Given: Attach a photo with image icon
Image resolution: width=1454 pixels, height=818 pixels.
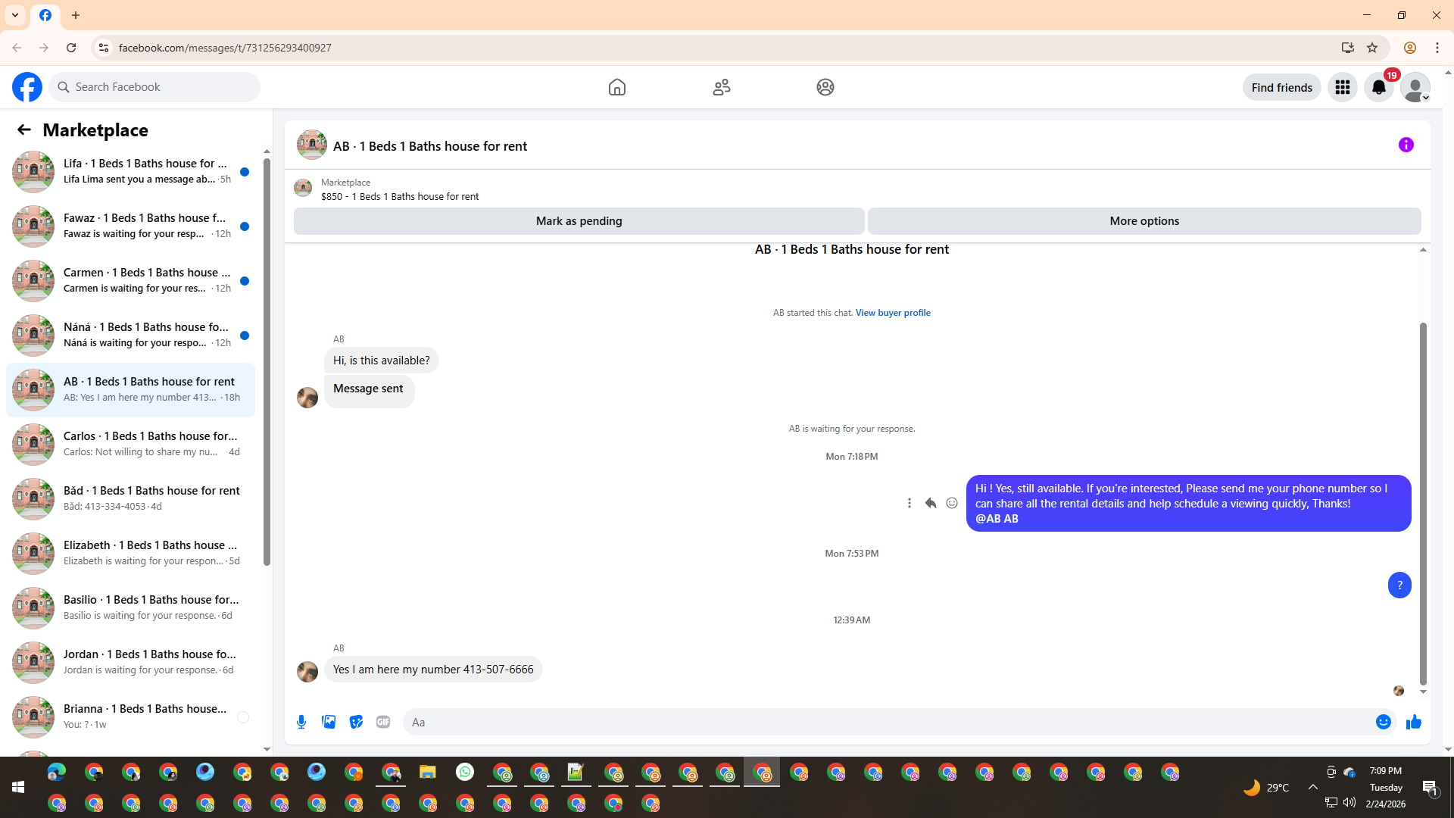Looking at the screenshot, I should pos(329,722).
